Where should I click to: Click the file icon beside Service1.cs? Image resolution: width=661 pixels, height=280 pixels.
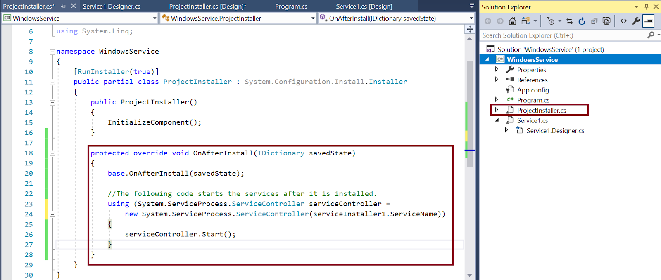point(510,120)
